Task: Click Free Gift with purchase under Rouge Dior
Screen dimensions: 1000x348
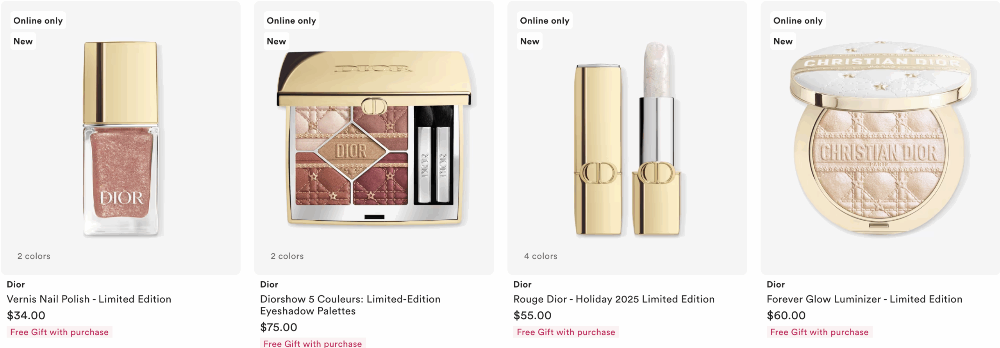Action: 566,332
